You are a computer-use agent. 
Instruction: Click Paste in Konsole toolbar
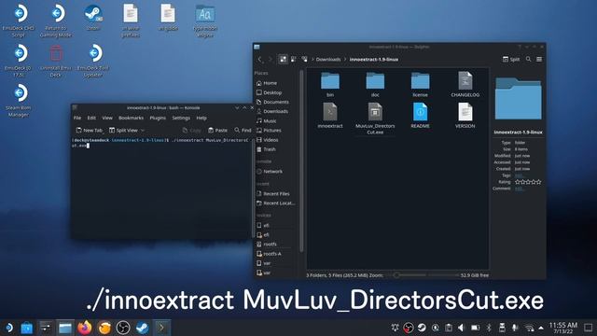click(217, 131)
